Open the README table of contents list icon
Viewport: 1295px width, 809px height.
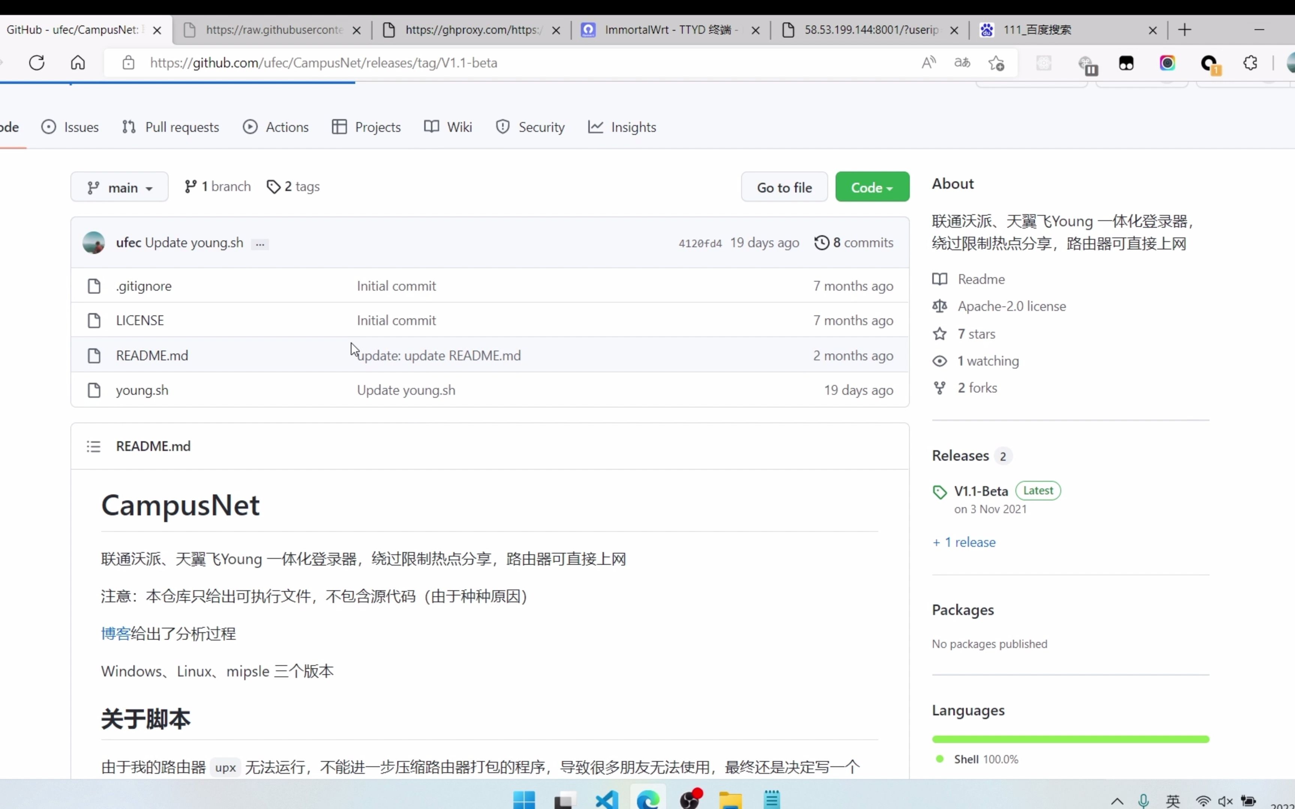94,446
